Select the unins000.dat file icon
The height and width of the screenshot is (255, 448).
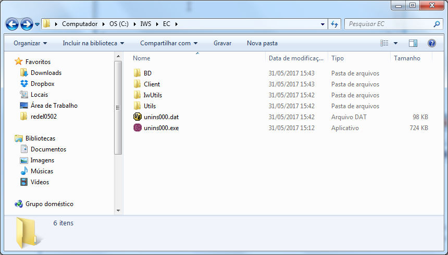click(x=138, y=117)
